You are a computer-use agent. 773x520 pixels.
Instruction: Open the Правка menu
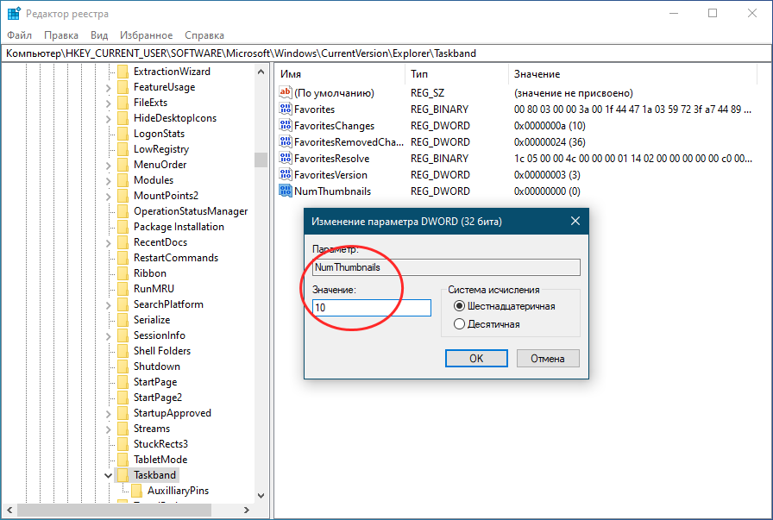(61, 35)
